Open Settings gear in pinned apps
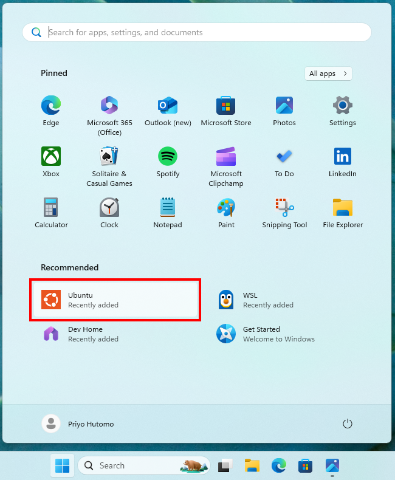 tap(343, 111)
